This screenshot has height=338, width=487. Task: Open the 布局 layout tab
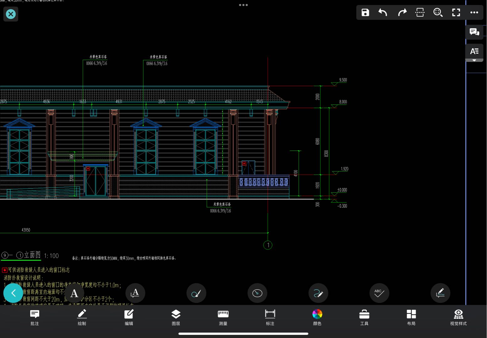click(411, 317)
